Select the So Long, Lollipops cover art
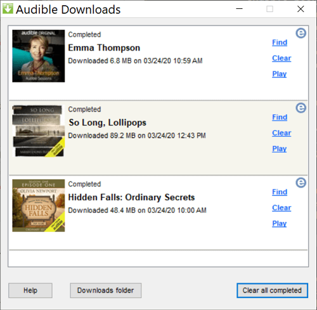317x310 pixels. click(x=39, y=131)
